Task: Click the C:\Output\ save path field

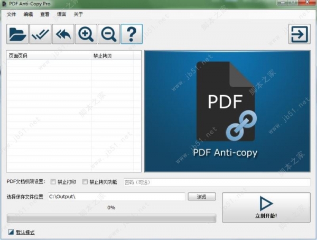Action: tap(116, 197)
